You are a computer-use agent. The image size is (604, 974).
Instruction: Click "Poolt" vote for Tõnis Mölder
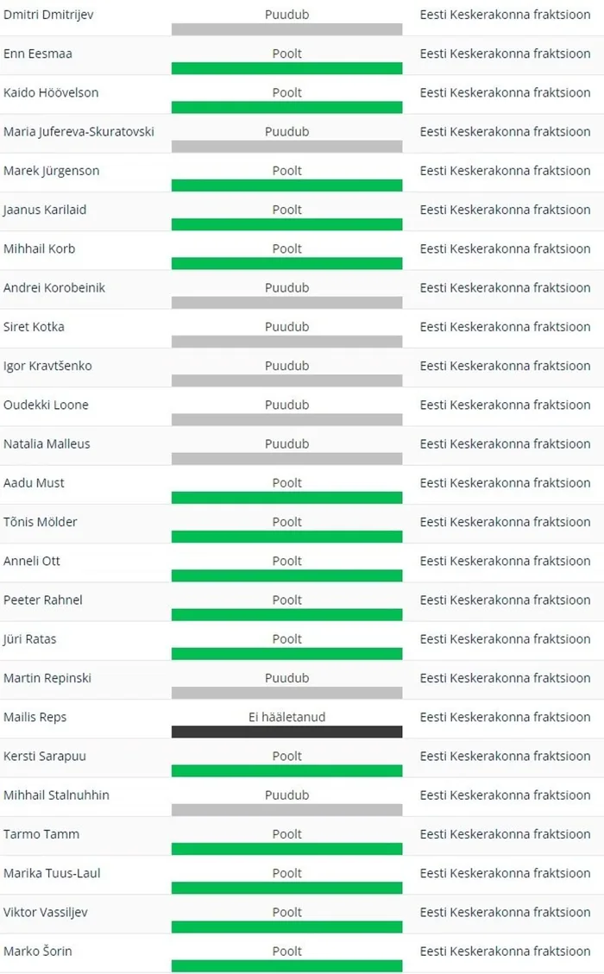[x=286, y=522]
